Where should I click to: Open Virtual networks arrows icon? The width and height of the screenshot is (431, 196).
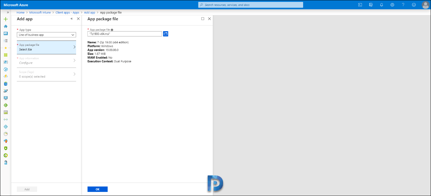pos(6,119)
